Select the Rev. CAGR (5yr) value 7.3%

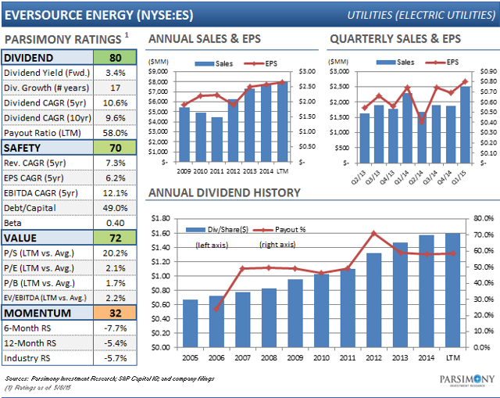pos(115,163)
